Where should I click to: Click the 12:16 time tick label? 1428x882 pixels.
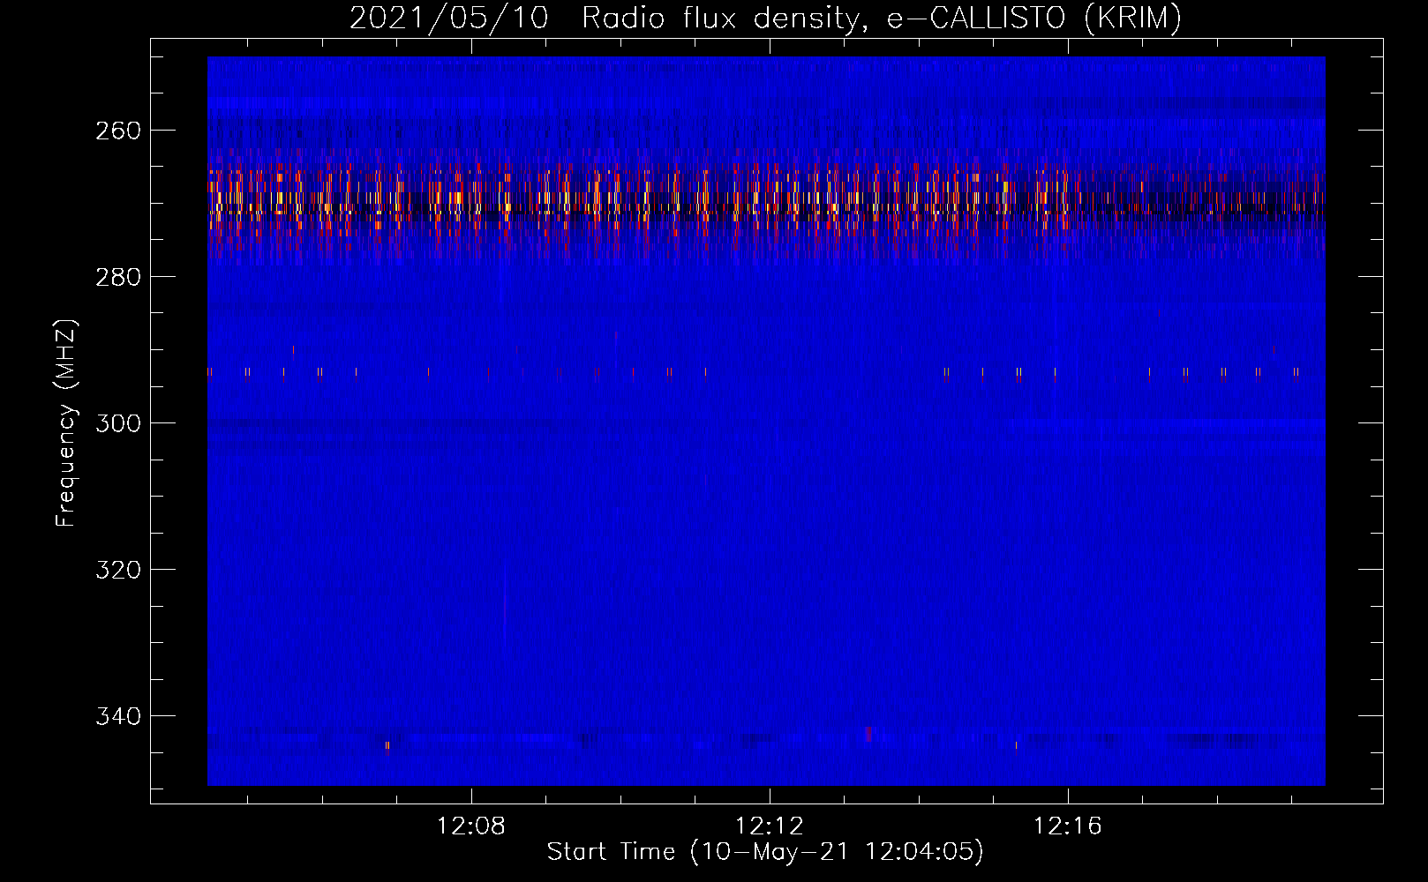click(x=1068, y=826)
